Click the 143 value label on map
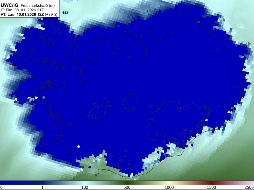 point(65,13)
